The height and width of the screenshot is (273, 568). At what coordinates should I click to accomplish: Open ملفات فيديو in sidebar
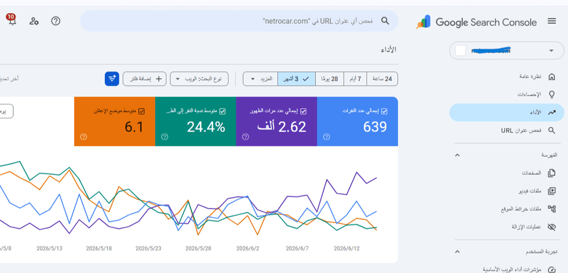507,191
